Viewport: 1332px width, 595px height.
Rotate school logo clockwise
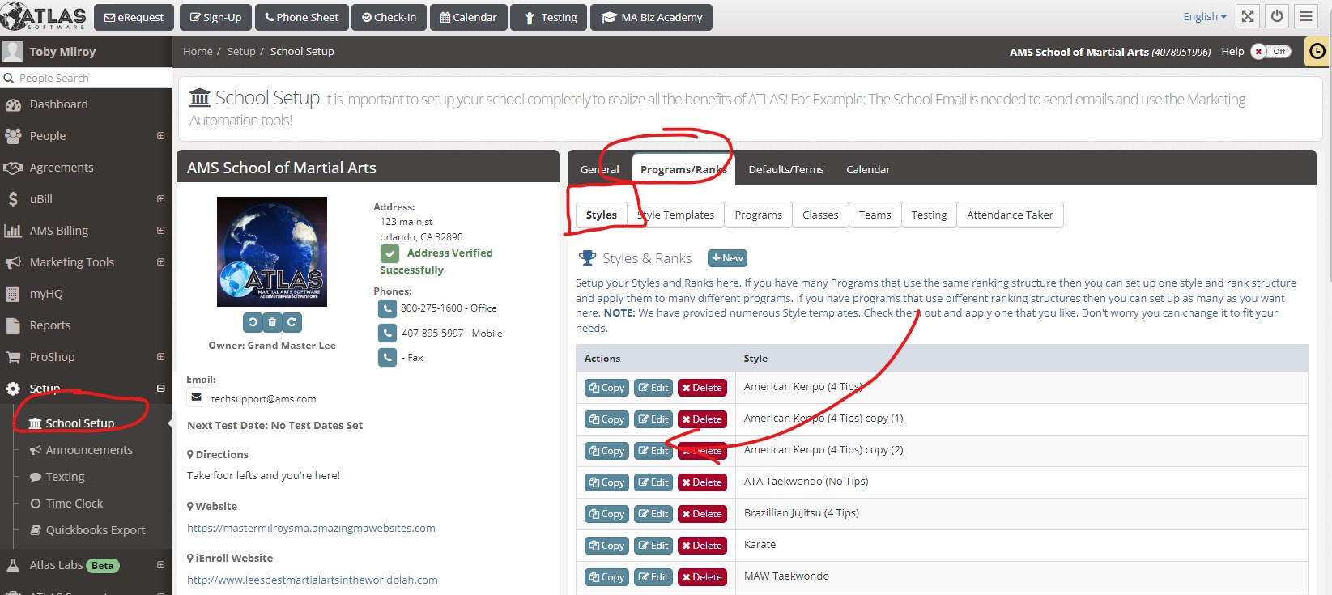pos(292,322)
